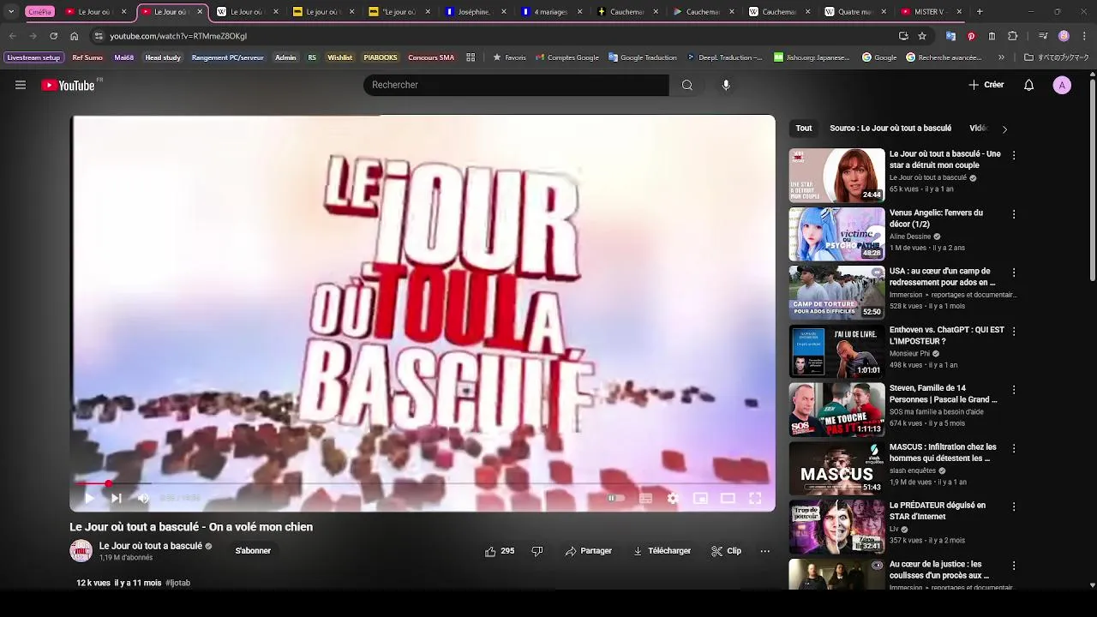
Task: Open the Google Traduction bookmark
Action: pyautogui.click(x=643, y=57)
